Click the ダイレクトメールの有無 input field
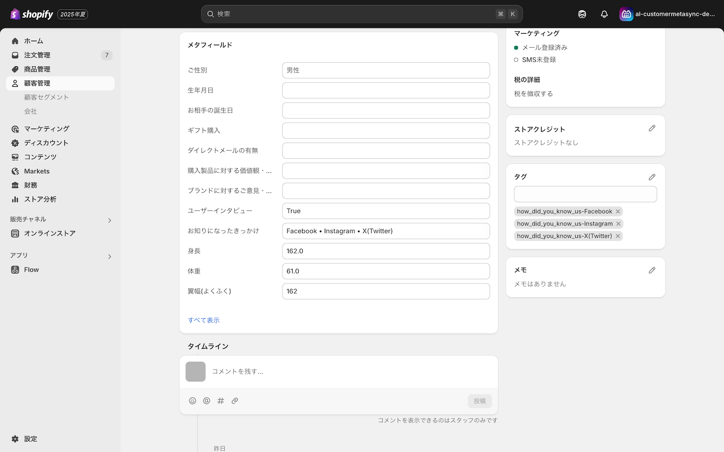724x452 pixels. (386, 151)
